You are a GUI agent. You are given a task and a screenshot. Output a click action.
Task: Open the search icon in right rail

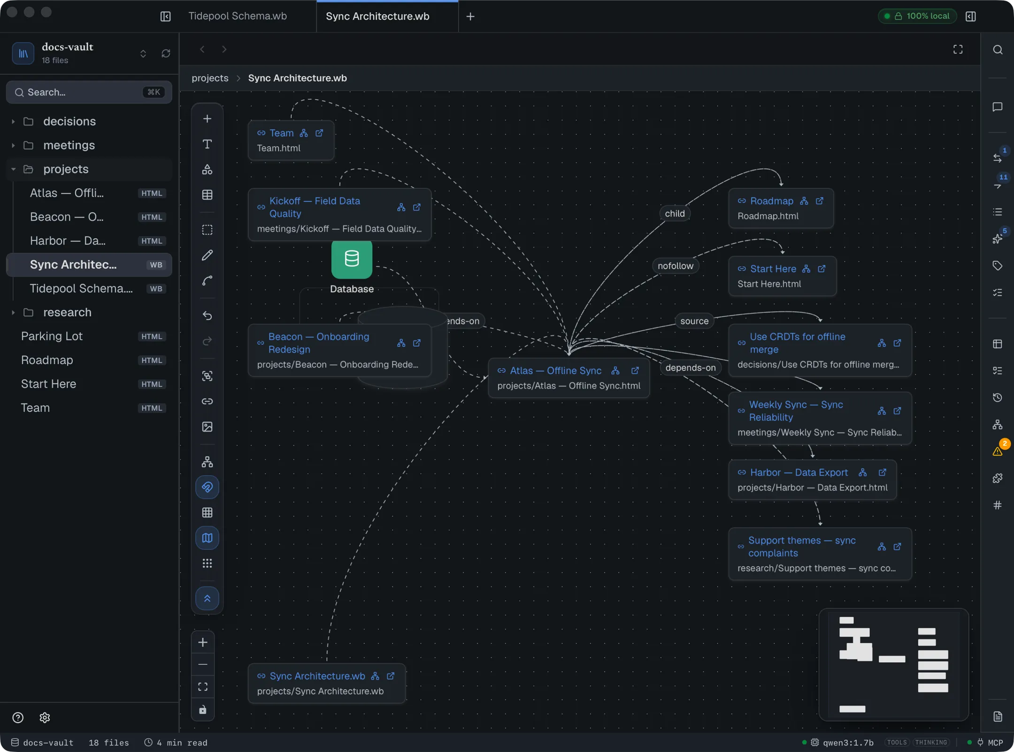tap(998, 50)
